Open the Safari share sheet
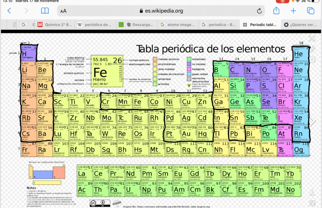Viewport: 322px width, 208px height. pyautogui.click(x=276, y=11)
